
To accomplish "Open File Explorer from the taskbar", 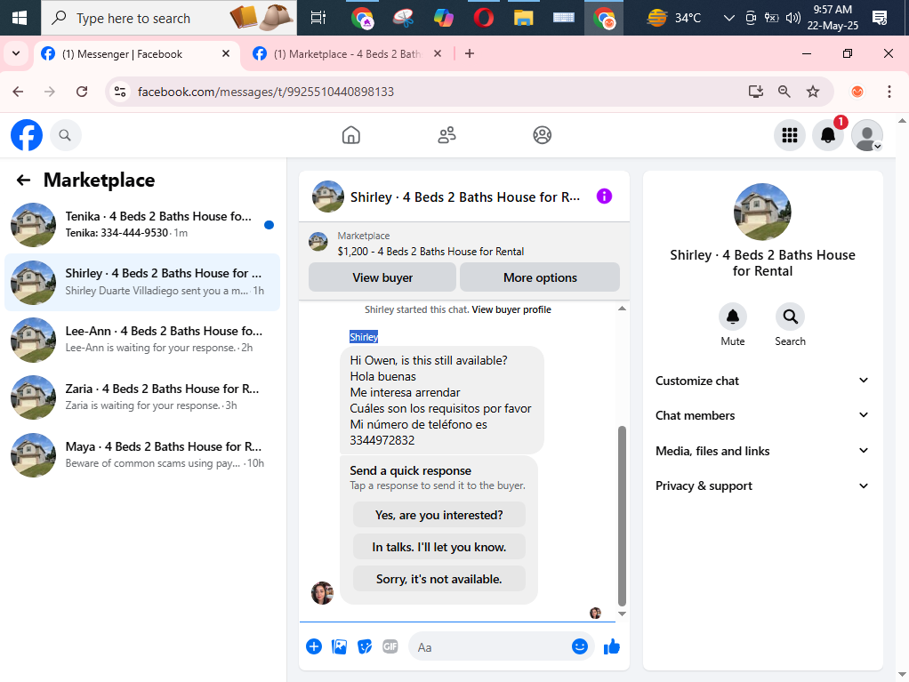I will pos(524,18).
